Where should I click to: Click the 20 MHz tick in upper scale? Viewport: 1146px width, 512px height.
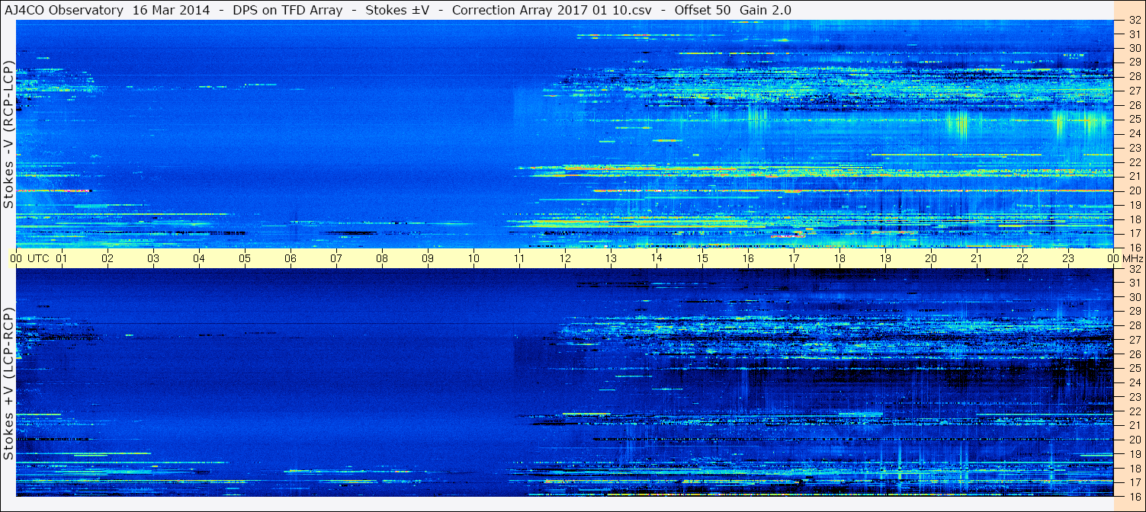[x=1133, y=190]
